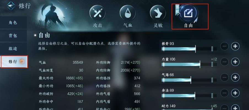Viewport: 249px width, 110px height.
Task: Increase 根骨 with the plus button
Action: tap(235, 46)
